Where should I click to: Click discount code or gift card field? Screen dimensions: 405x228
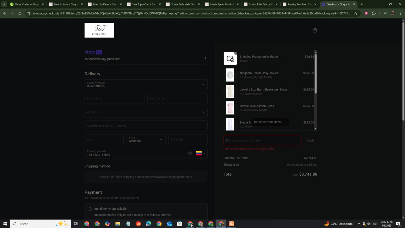pos(262,140)
